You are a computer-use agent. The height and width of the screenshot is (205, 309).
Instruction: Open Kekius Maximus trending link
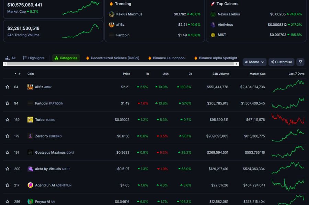pyautogui.click(x=129, y=14)
